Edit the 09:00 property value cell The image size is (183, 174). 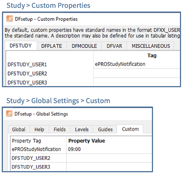(109, 149)
